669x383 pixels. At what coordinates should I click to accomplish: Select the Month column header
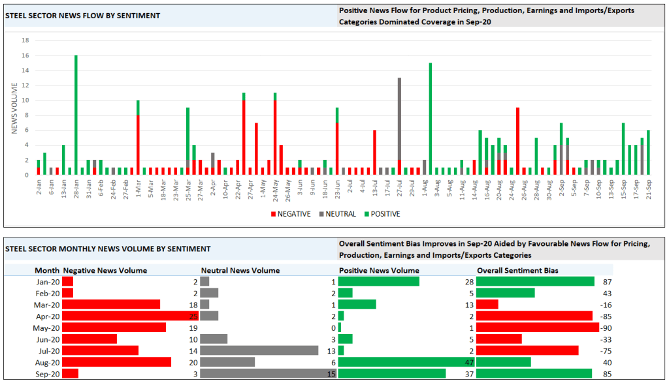[x=46, y=270]
